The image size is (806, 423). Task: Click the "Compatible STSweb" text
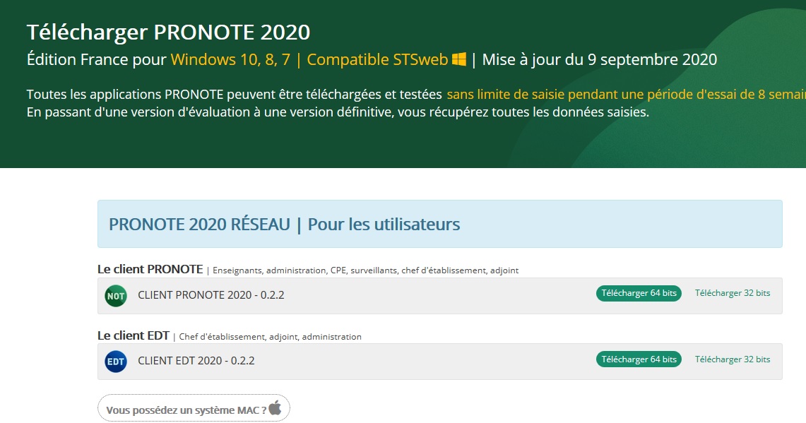click(x=377, y=59)
